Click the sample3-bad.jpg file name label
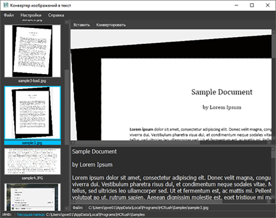 (32, 81)
